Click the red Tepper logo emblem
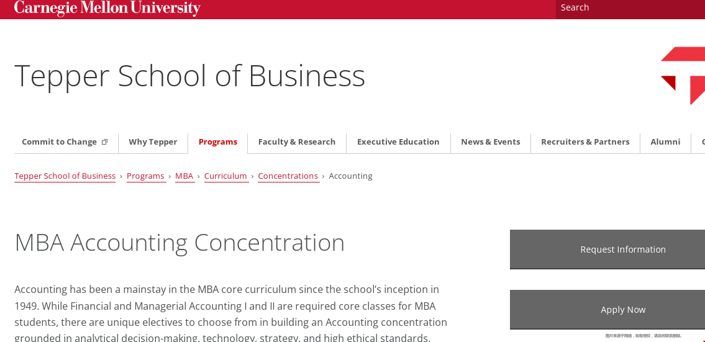This screenshot has width=705, height=342. coord(683,76)
